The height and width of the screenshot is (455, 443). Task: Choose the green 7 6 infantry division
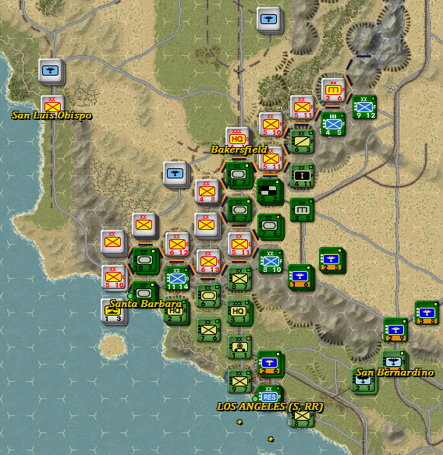(208, 330)
